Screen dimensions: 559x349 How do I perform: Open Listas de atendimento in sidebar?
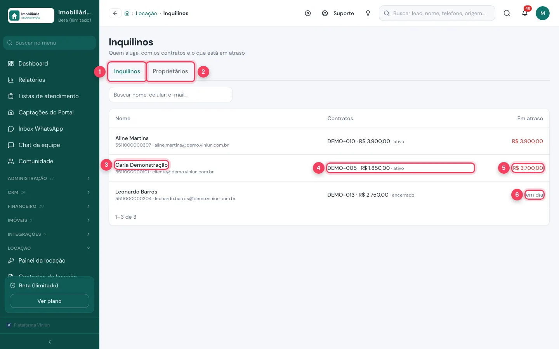50,96
